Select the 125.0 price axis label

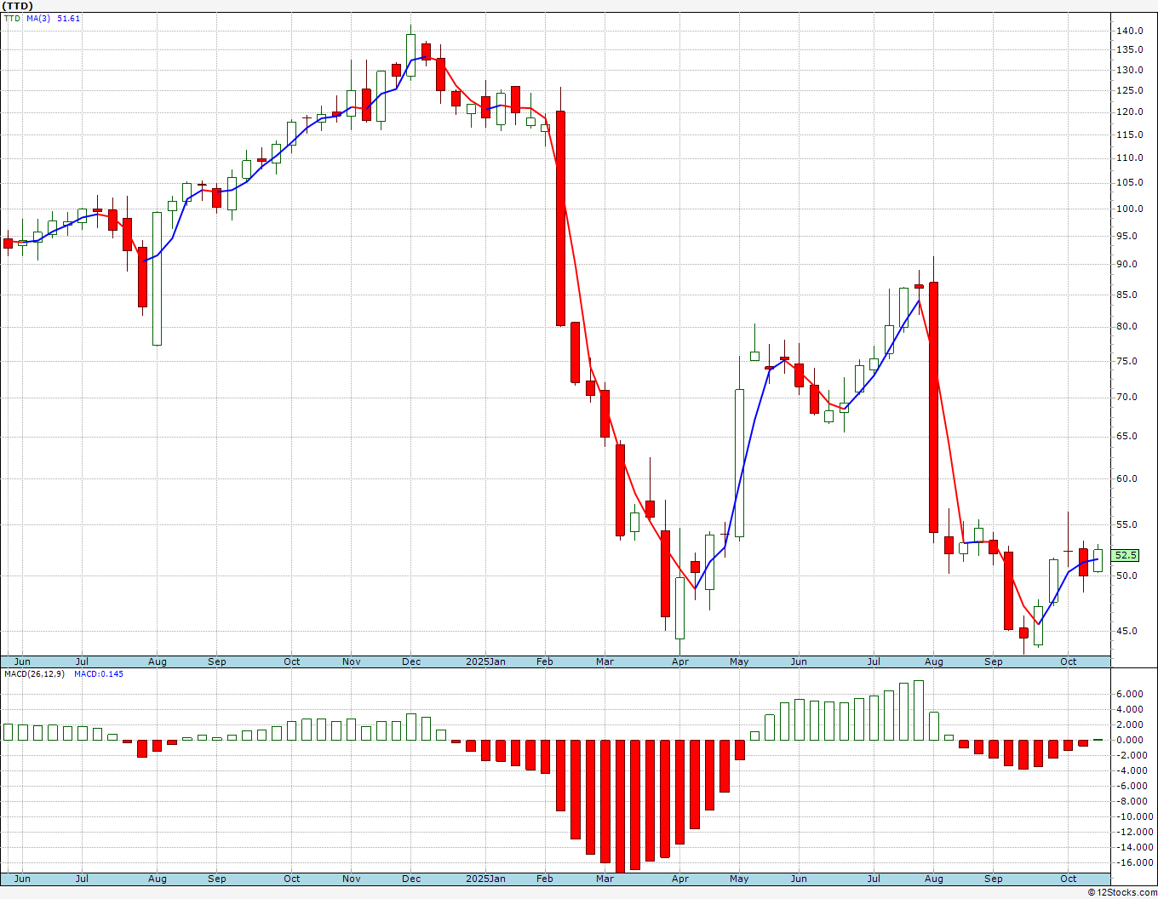[x=1130, y=91]
